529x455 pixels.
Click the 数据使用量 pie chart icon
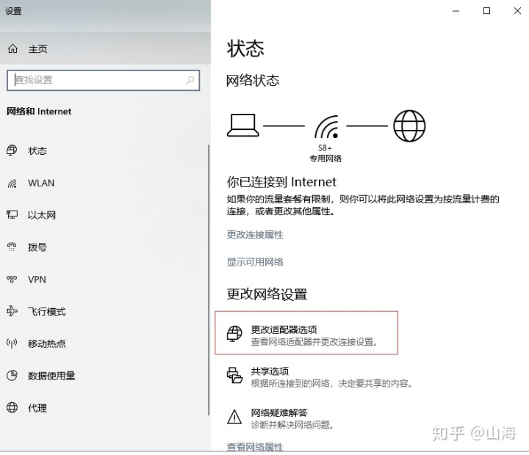tap(12, 376)
